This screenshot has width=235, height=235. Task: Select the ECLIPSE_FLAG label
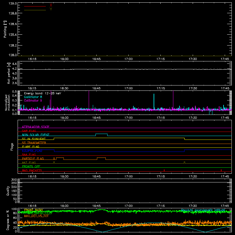coord(32,151)
